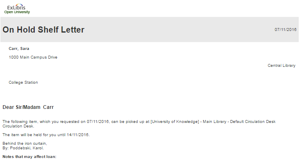Click the Main Library pickup location text
307x165 pixels.
[x=214, y=122]
